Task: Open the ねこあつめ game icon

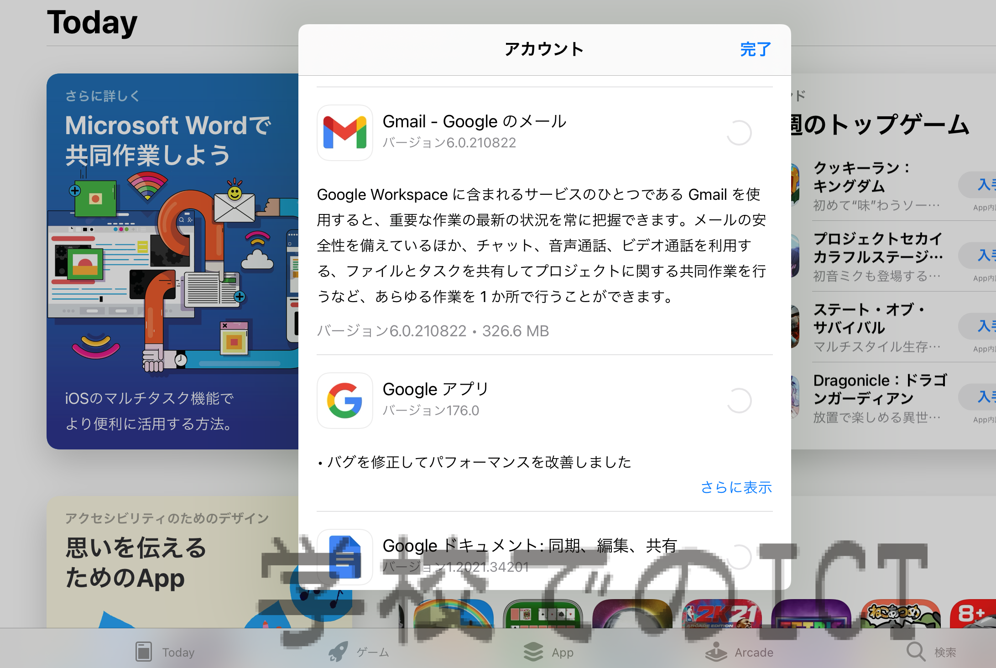Action: point(901,614)
